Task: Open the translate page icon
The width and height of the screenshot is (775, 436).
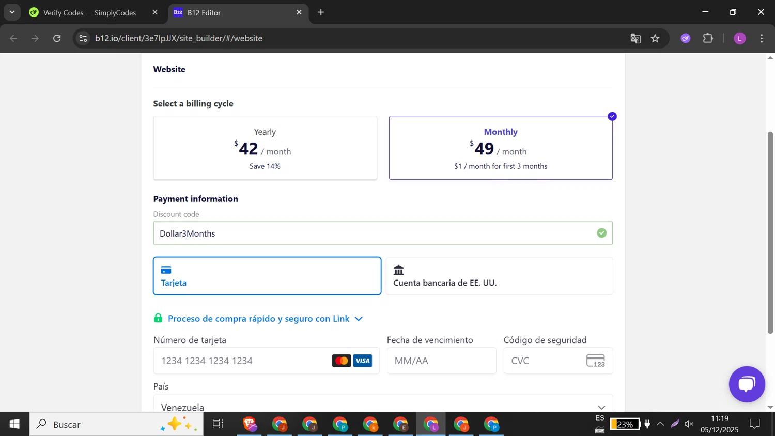Action: click(636, 38)
